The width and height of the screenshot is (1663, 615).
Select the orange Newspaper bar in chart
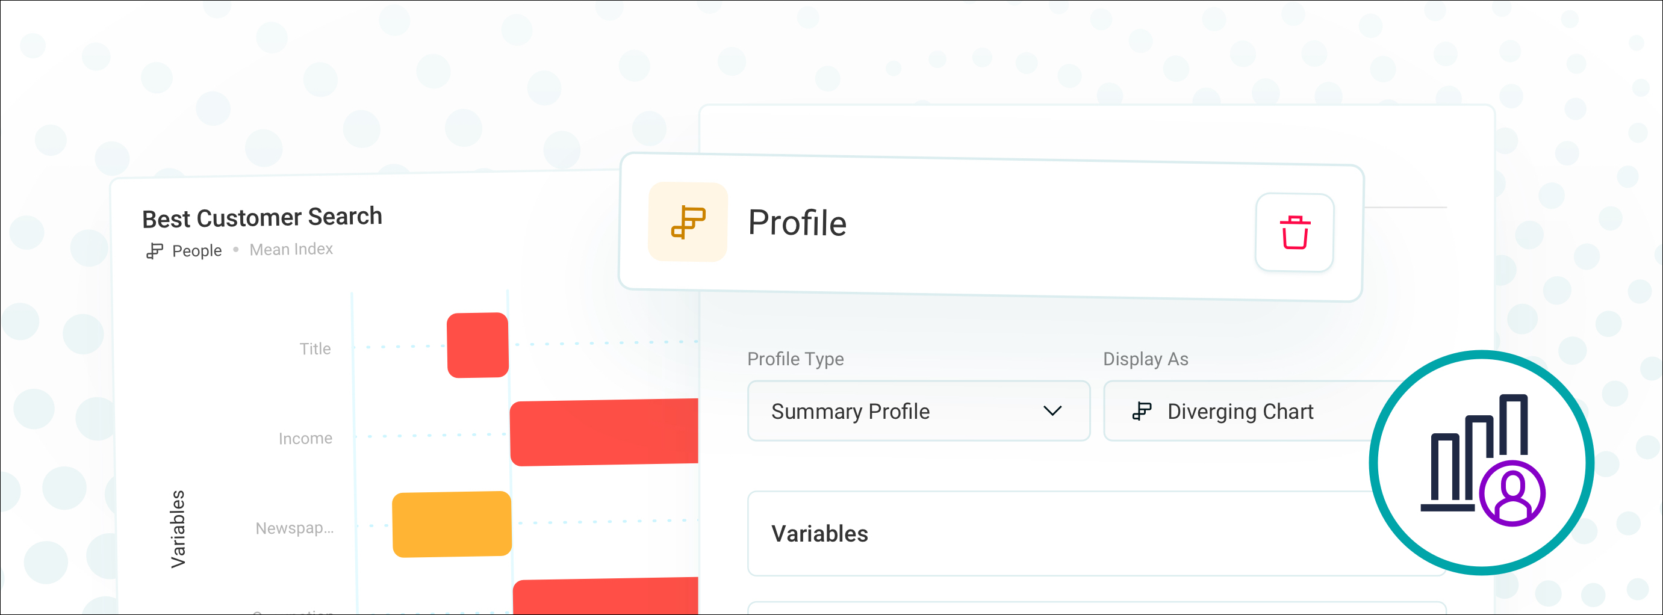coord(452,524)
